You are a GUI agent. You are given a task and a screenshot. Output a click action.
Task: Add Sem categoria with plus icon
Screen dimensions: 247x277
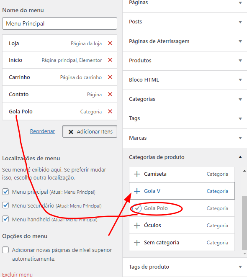137,243
